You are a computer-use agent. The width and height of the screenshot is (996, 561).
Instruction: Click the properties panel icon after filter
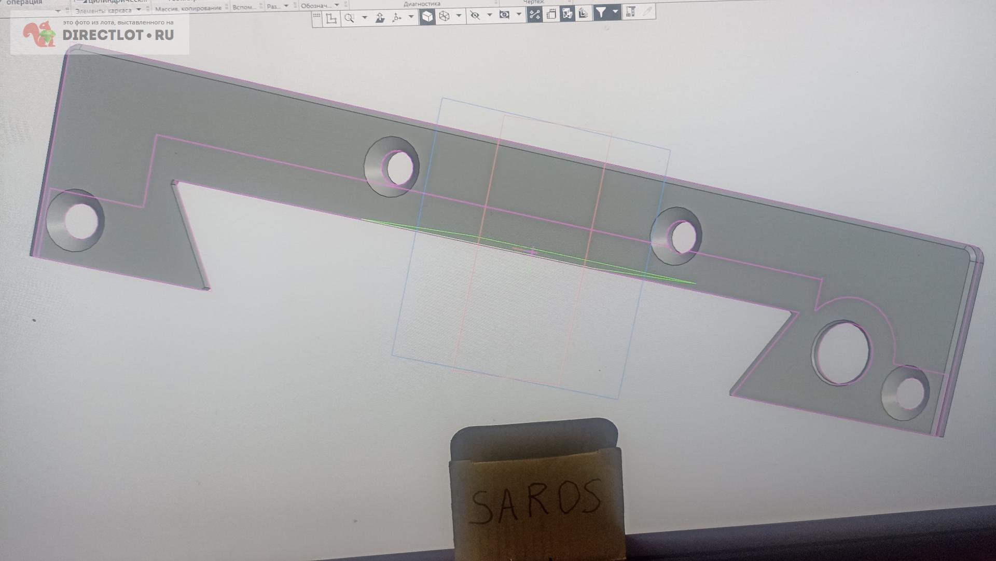[x=631, y=11]
